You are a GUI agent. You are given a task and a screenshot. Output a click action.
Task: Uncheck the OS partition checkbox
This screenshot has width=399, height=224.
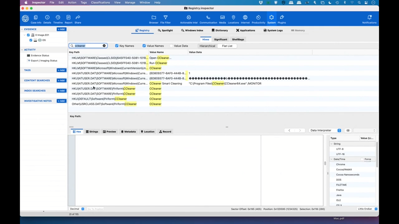coord(31,40)
